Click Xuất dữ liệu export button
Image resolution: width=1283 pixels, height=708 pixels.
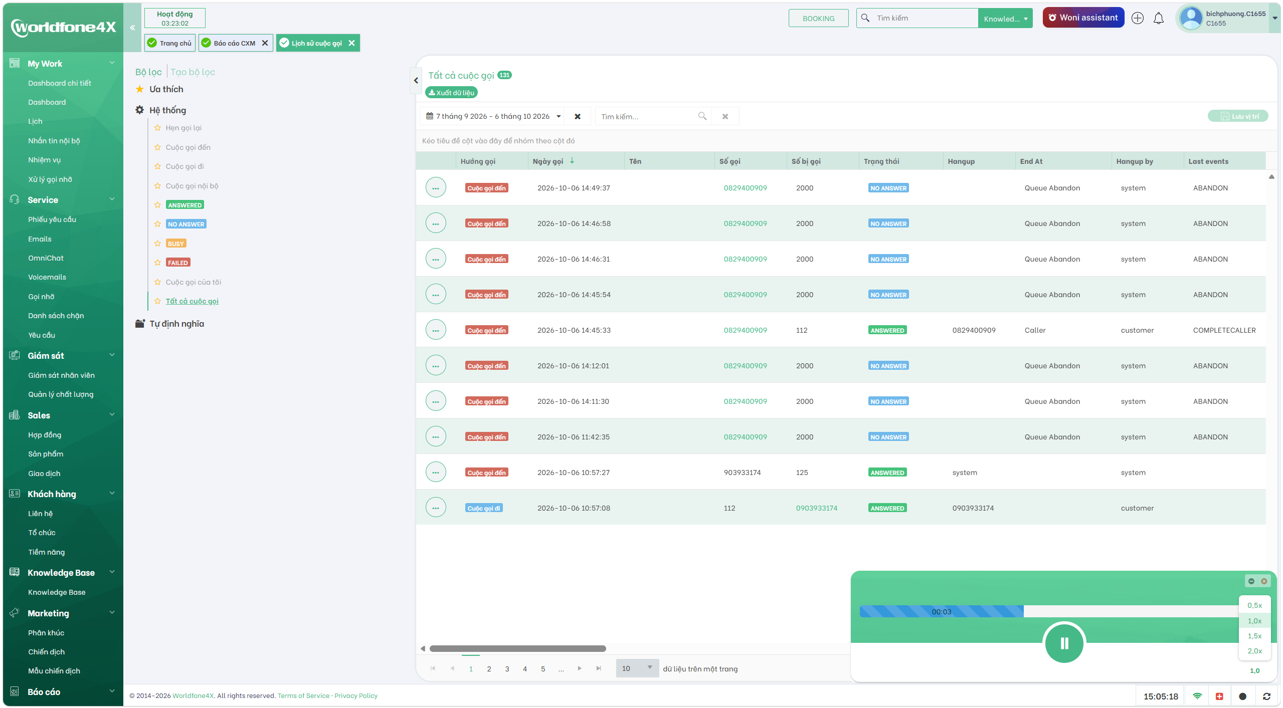(x=451, y=93)
